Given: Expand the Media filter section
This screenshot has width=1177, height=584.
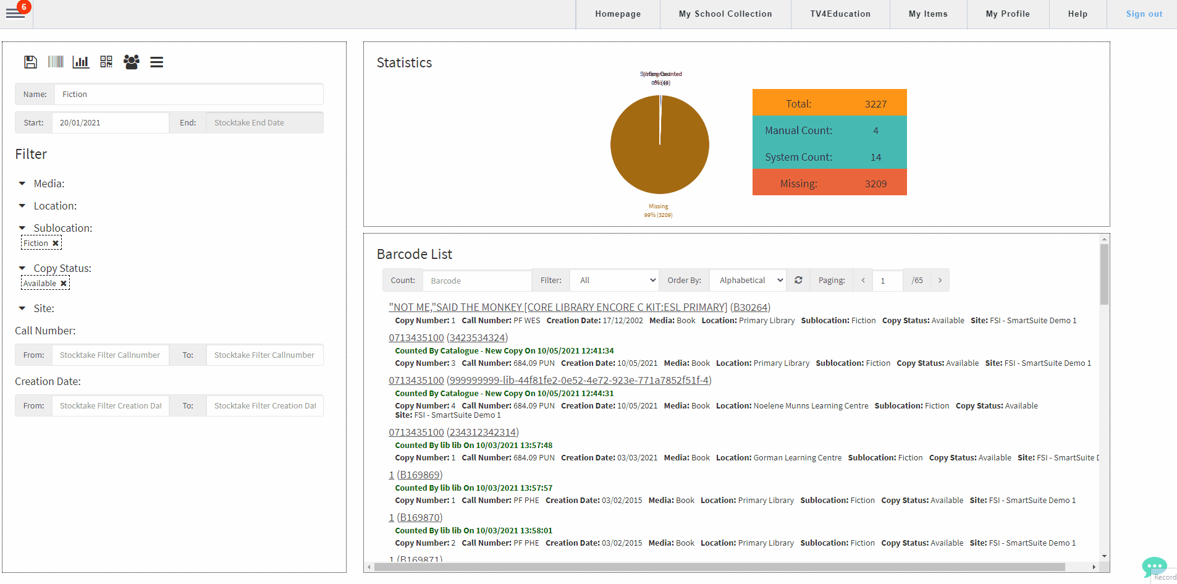Looking at the screenshot, I should pos(22,184).
